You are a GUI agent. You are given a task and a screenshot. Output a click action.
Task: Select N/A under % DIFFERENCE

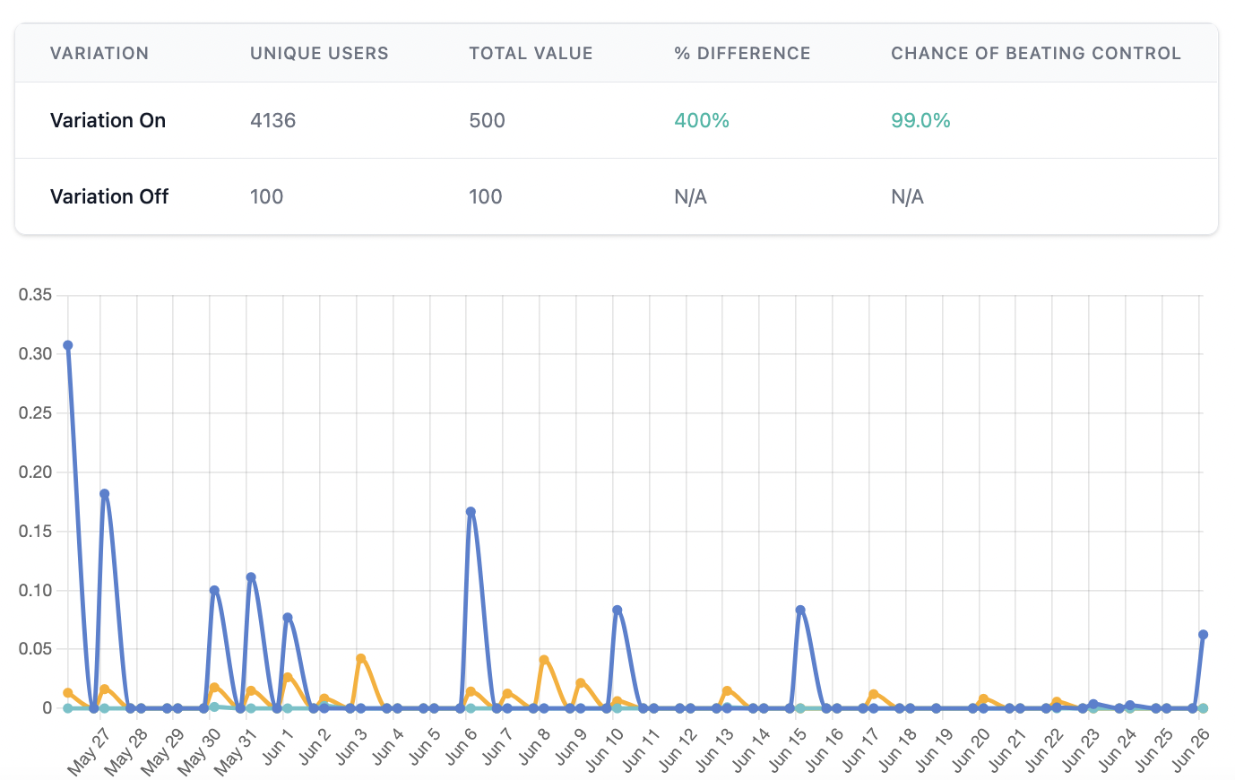(x=690, y=196)
